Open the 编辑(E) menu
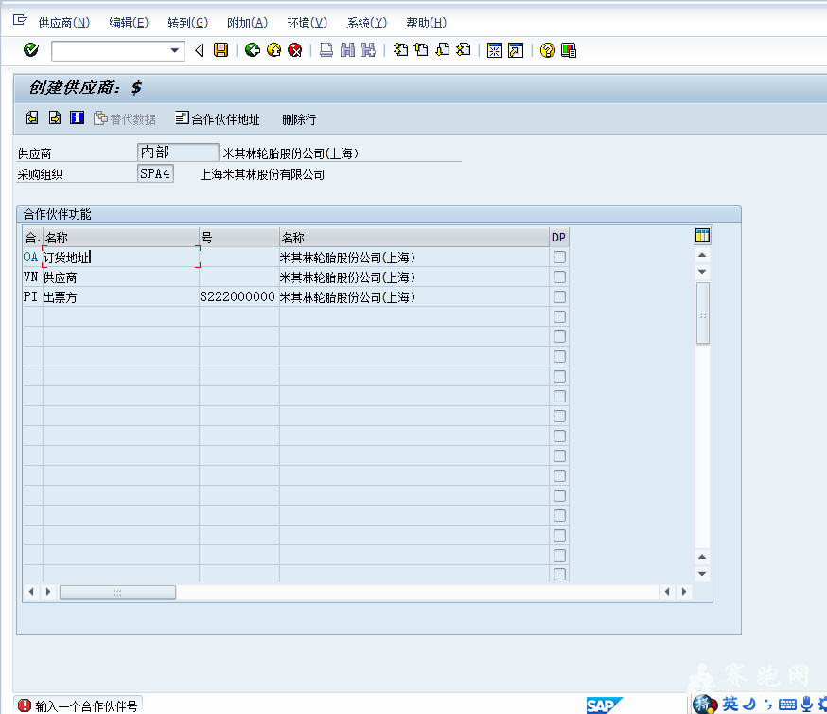Screen dimensions: 827x714 [x=129, y=23]
